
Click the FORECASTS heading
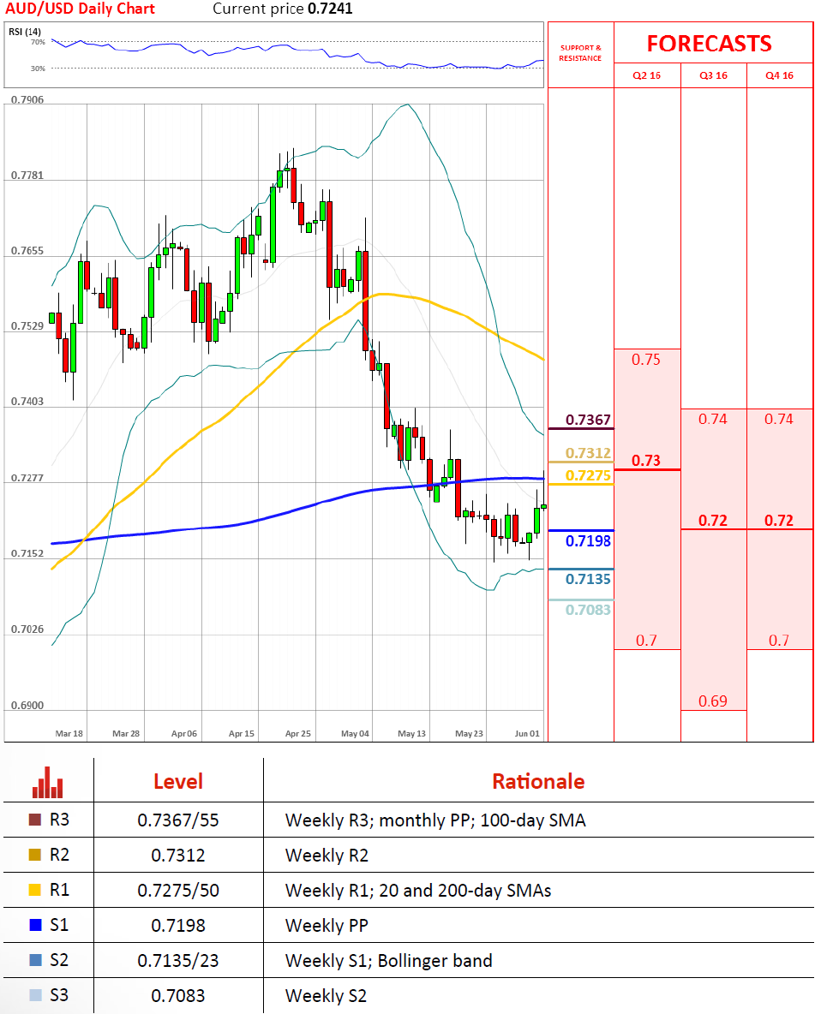710,44
